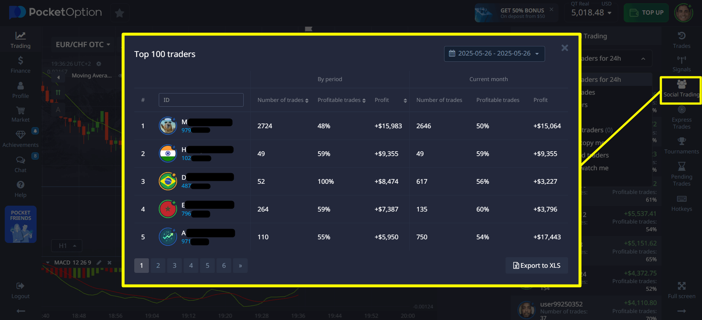Sort by Number of trades column

(283, 100)
